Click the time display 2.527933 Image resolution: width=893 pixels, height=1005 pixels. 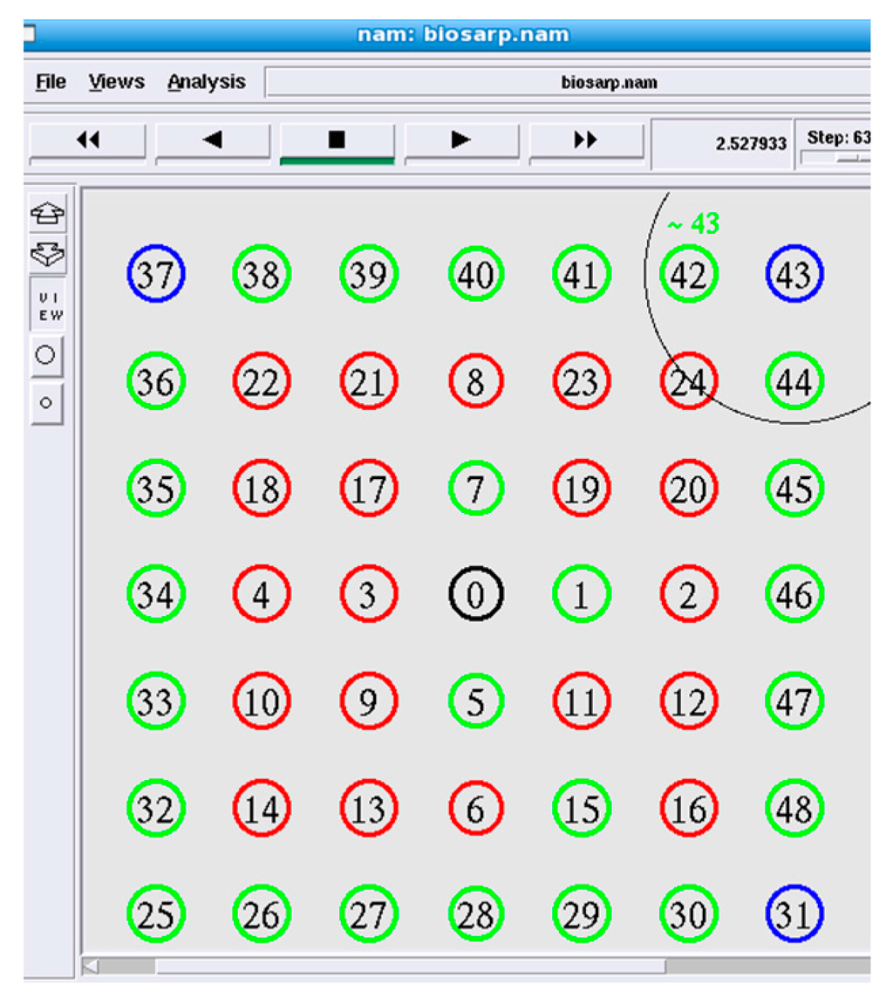click(751, 144)
